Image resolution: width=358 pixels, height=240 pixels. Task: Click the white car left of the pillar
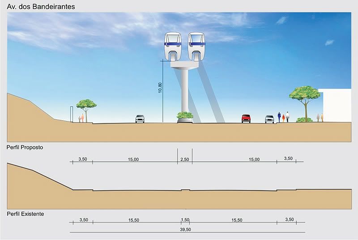(x=140, y=119)
